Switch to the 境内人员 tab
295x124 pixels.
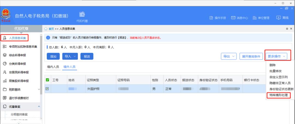53,67
